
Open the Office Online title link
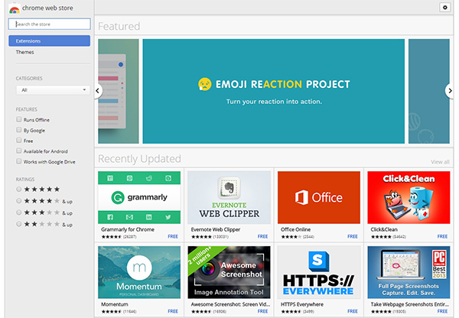[295, 229]
